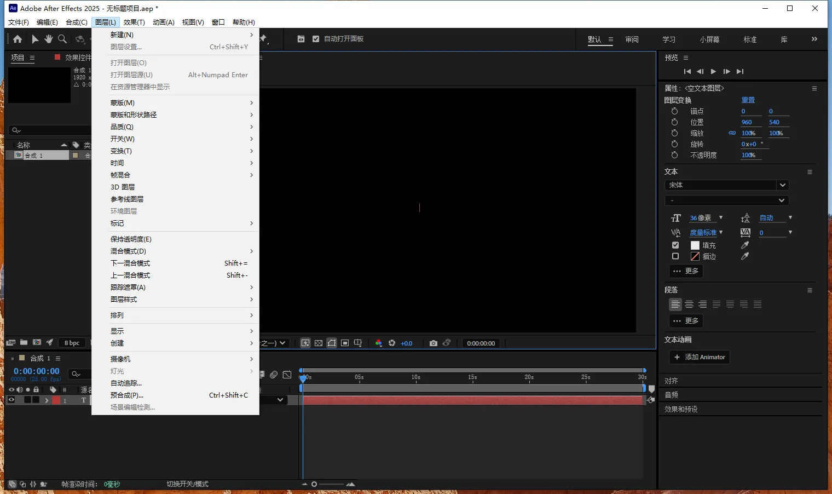The width and height of the screenshot is (832, 494).
Task: Click 重置 to reset layer transform
Action: 748,100
